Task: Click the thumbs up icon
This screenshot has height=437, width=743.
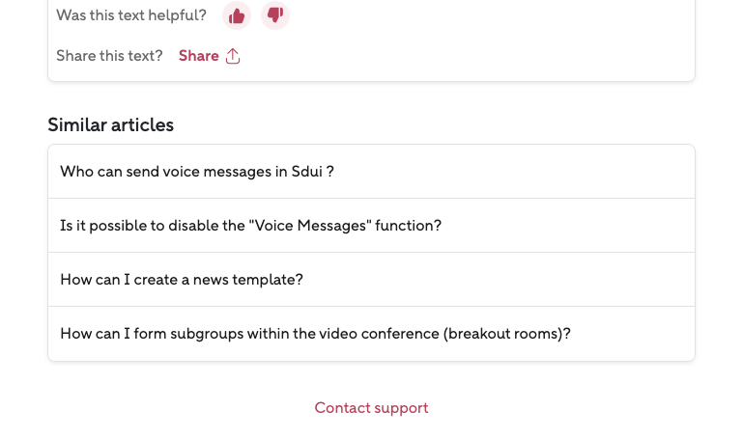Action: [x=237, y=15]
